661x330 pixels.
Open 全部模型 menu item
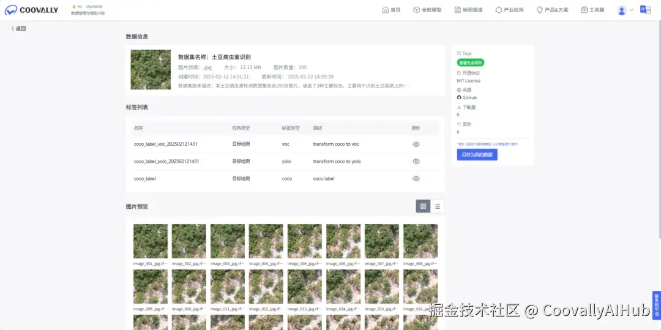427,10
